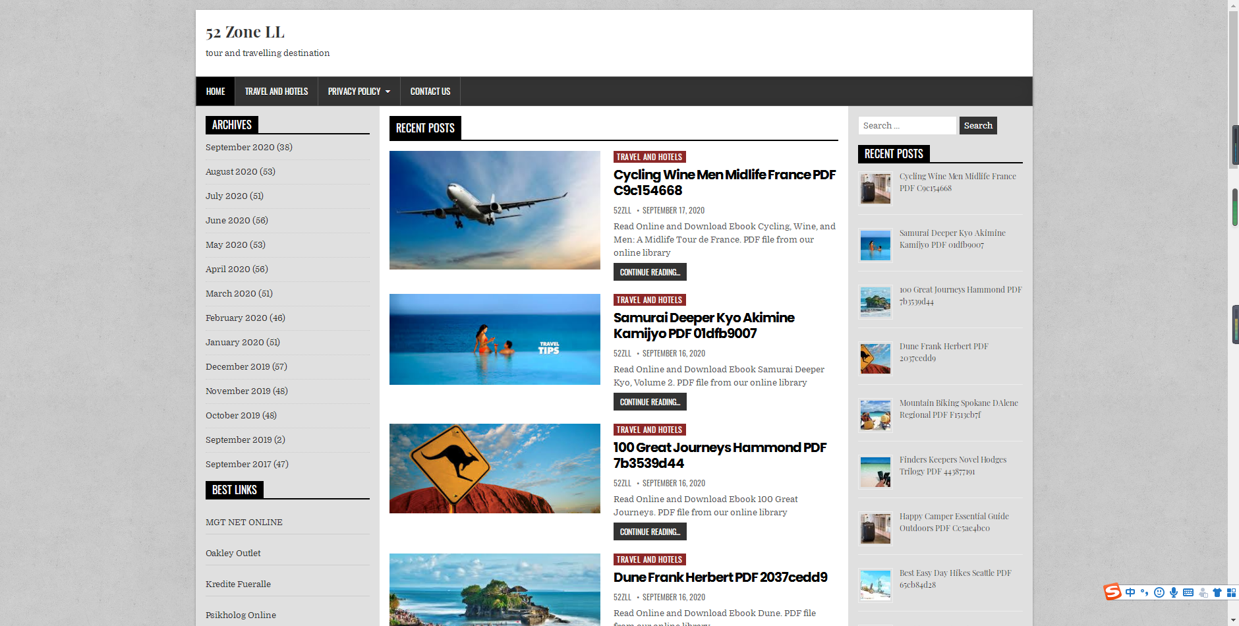The width and height of the screenshot is (1239, 626).
Task: Click the Search button
Action: tap(978, 125)
